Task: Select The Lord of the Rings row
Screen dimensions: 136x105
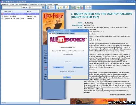Action: pos(20,19)
